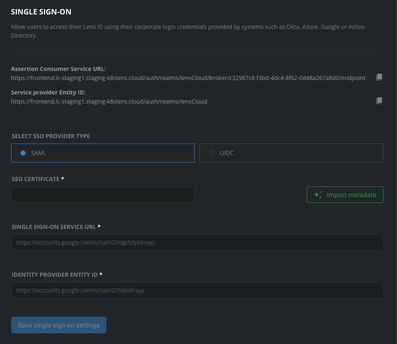Choose OIDC as SSO provider type
Viewport: 397px width, 344px height.
point(211,153)
